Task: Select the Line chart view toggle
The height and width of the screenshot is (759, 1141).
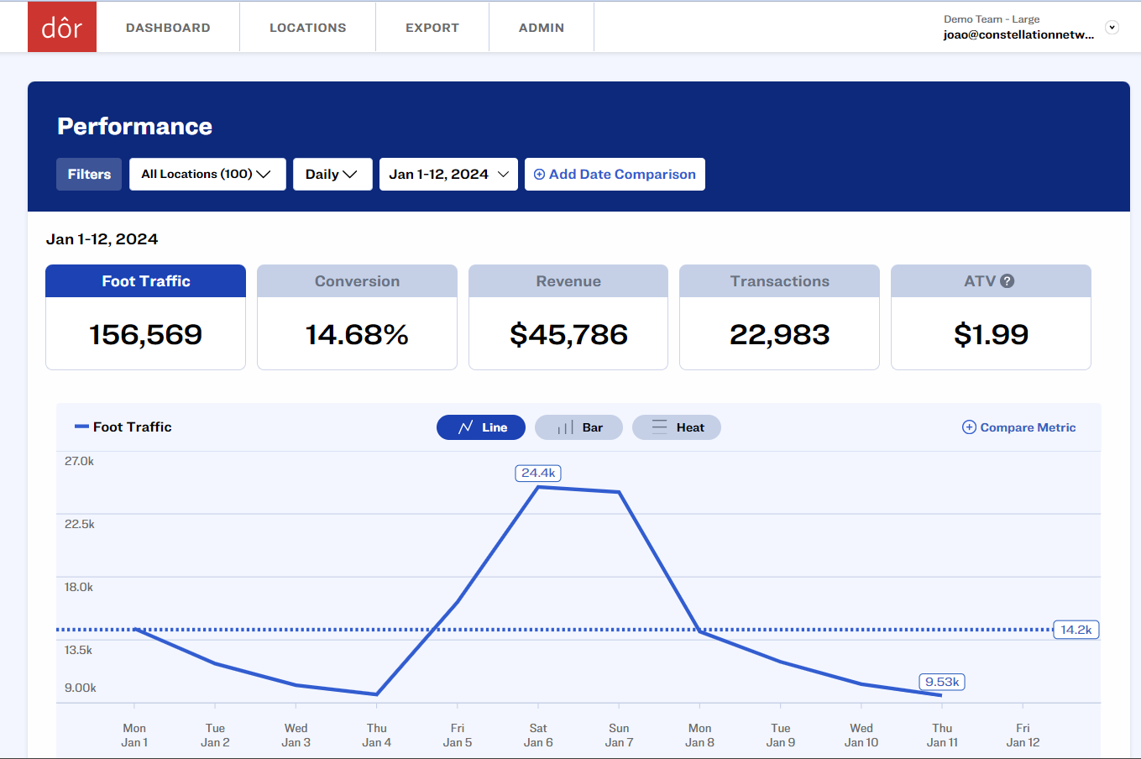Action: (481, 427)
